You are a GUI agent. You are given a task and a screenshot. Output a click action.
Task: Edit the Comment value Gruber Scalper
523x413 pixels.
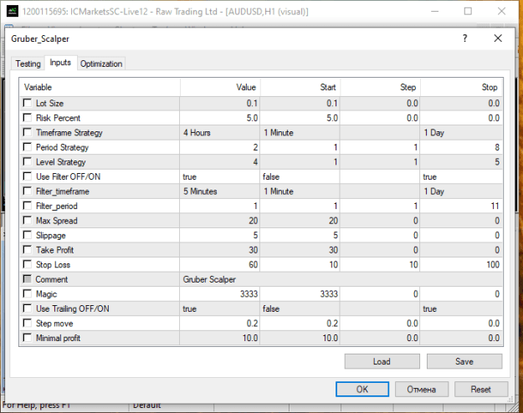pyautogui.click(x=341, y=279)
